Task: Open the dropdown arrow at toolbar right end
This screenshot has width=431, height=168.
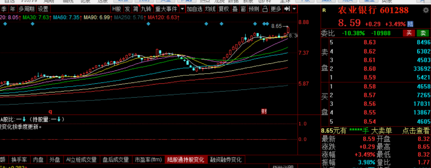Action: point(294,9)
